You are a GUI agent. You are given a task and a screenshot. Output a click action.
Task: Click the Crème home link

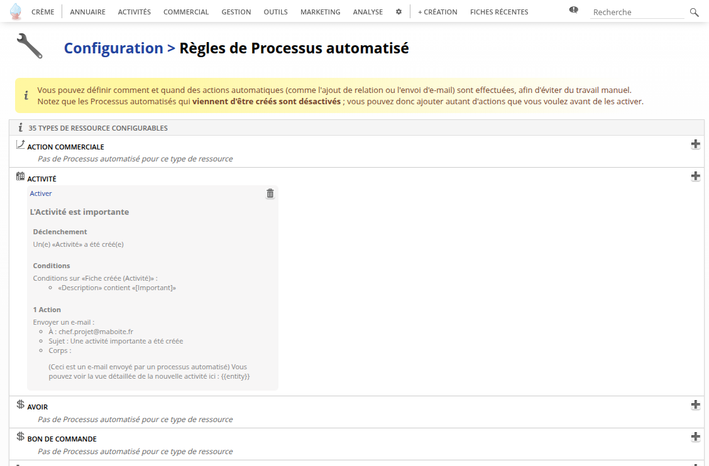click(x=43, y=12)
